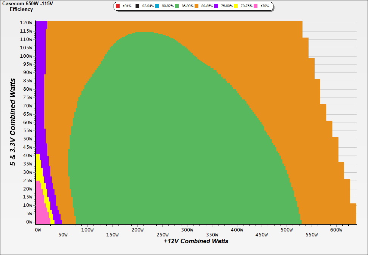Click the red >94% legend swatch
The width and height of the screenshot is (368, 255).
[x=118, y=6]
